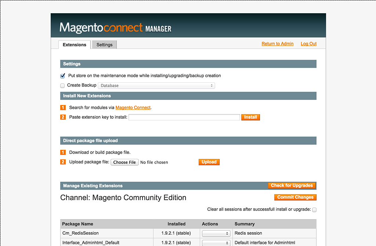
Task: Click the Magento Connect Manager logo
Action: pos(115,28)
